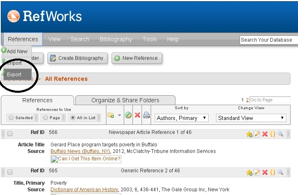Click the RefWorks logo icon

14,16
